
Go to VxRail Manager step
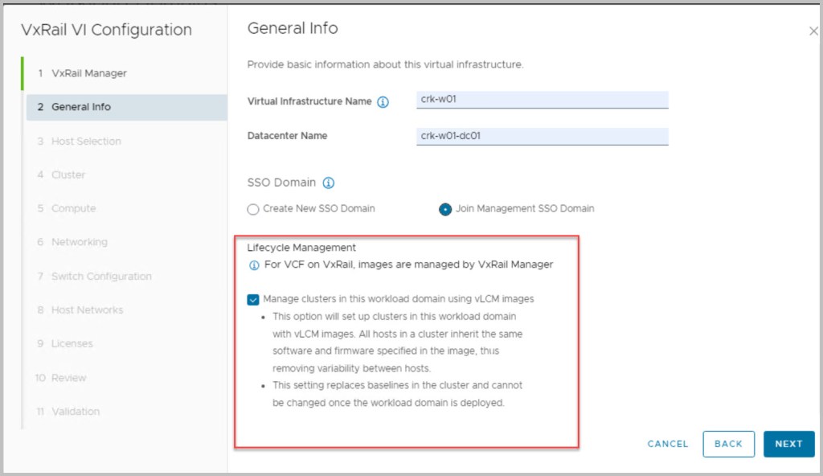point(88,73)
